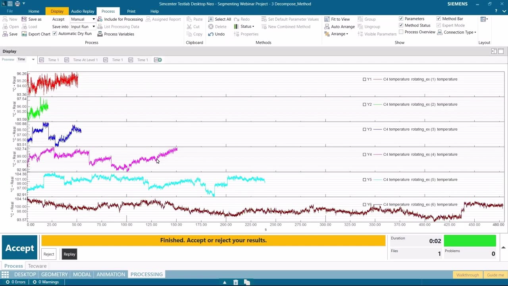This screenshot has height=286, width=508.
Task: Click the Save icon in Process group
Action: tap(5, 34)
